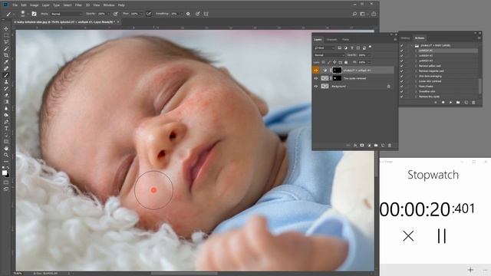Open the brush blend Mode dropdown

tap(67, 14)
